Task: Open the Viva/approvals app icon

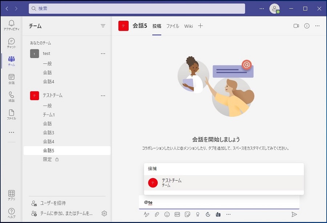Action: click(218, 214)
